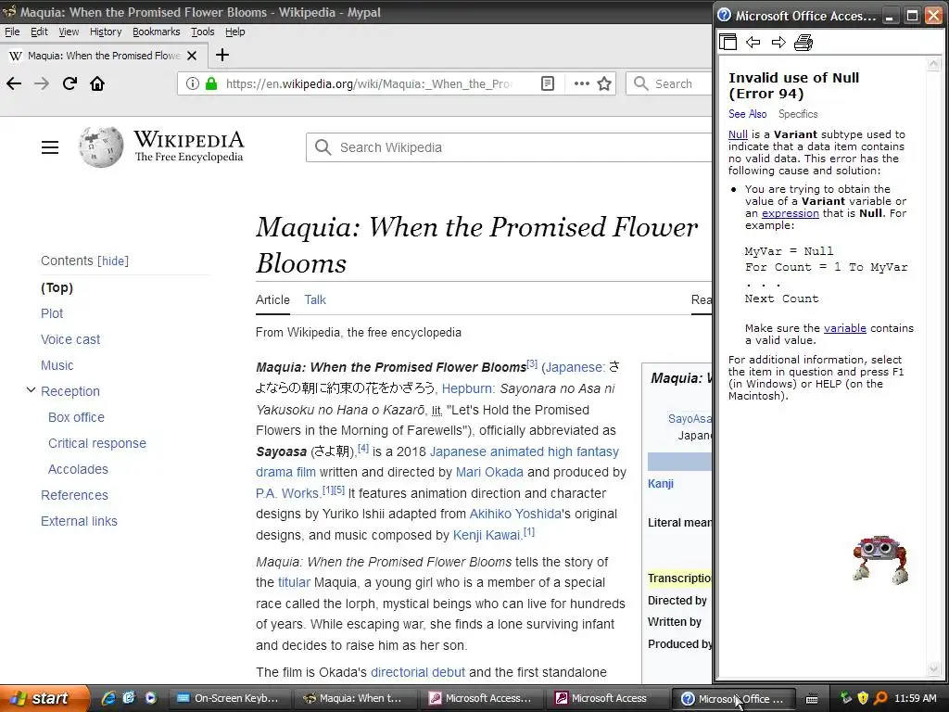Image resolution: width=949 pixels, height=712 pixels.
Task: Jump to Accolades subsection
Action: point(78,469)
